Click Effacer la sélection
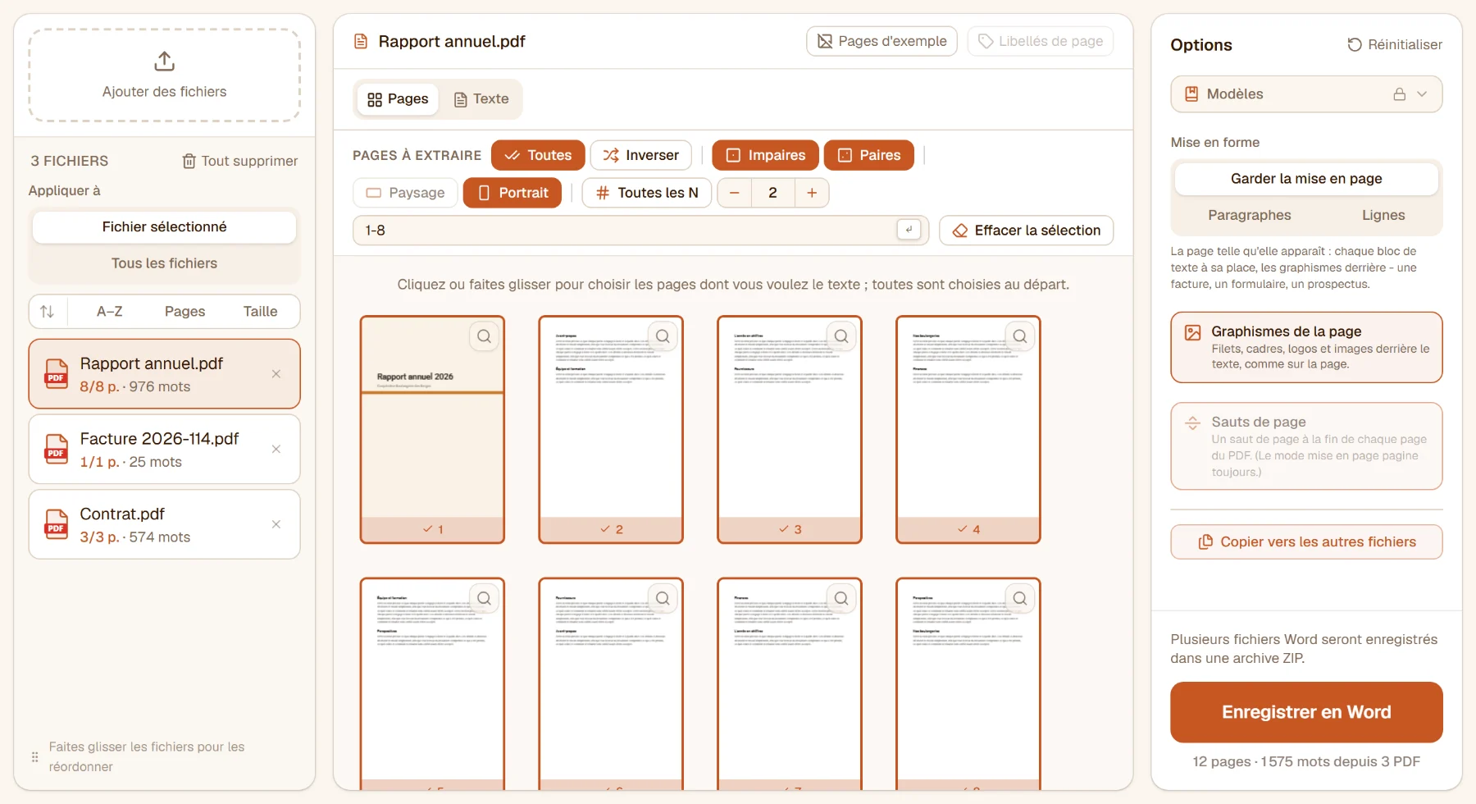The width and height of the screenshot is (1476, 804). coord(1027,231)
